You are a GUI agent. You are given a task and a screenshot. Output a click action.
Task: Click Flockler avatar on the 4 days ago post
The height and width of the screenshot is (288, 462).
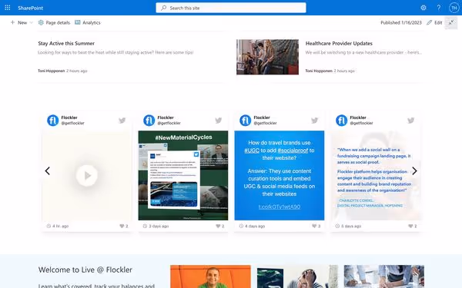pos(245,121)
